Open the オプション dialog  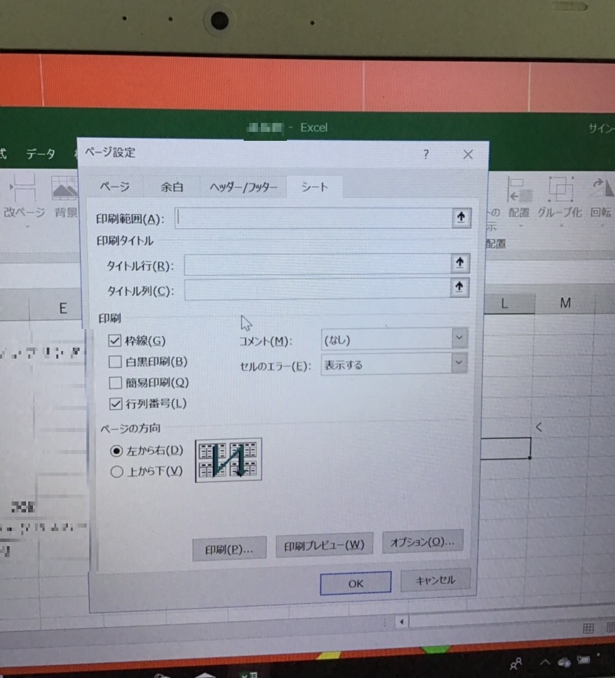pyautogui.click(x=422, y=542)
